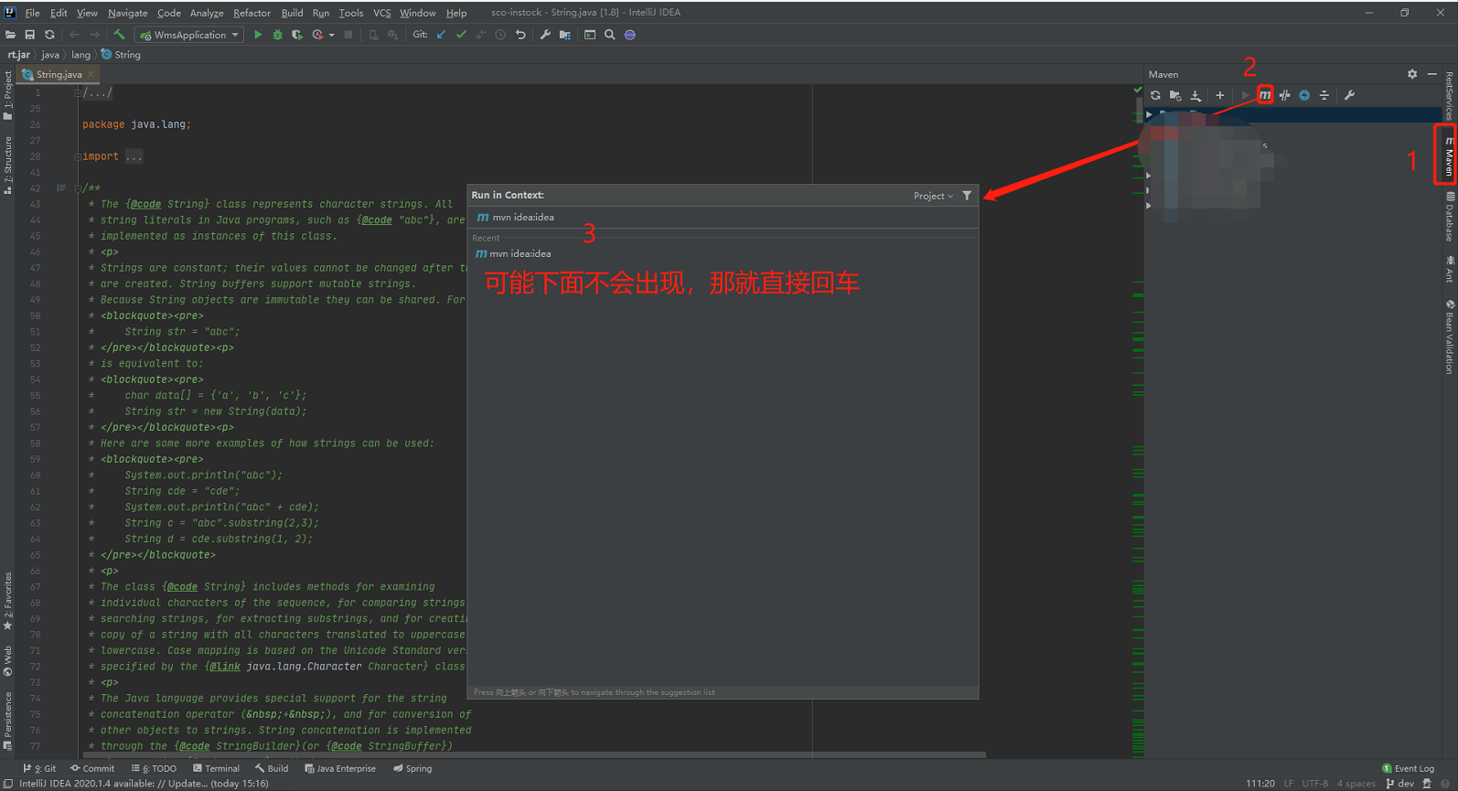Click Search Everywhere magnifier icon

coord(610,35)
